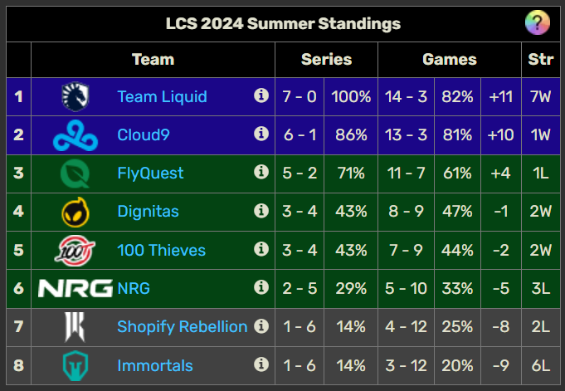Click the Team Liquid horse logo
This screenshot has width=565, height=391.
point(75,96)
